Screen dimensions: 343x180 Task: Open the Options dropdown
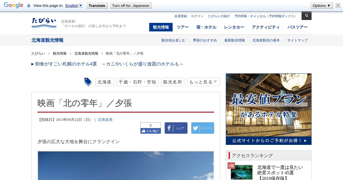coord(322,5)
